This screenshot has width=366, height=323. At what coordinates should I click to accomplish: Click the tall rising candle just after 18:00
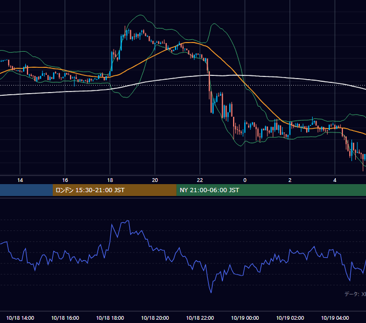(x=111, y=62)
